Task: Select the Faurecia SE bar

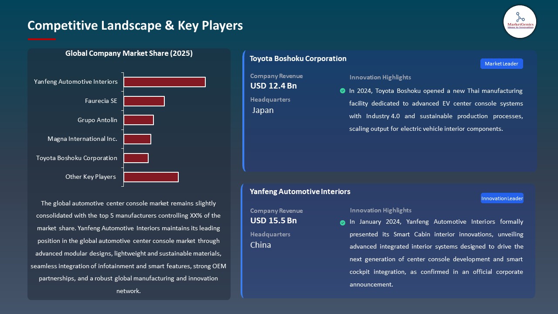Action: point(144,101)
